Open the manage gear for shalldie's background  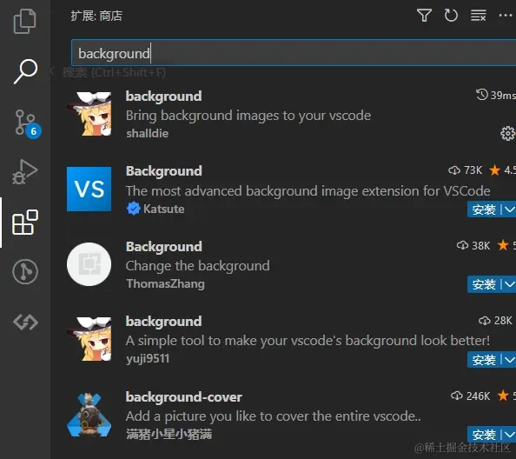pyautogui.click(x=507, y=133)
